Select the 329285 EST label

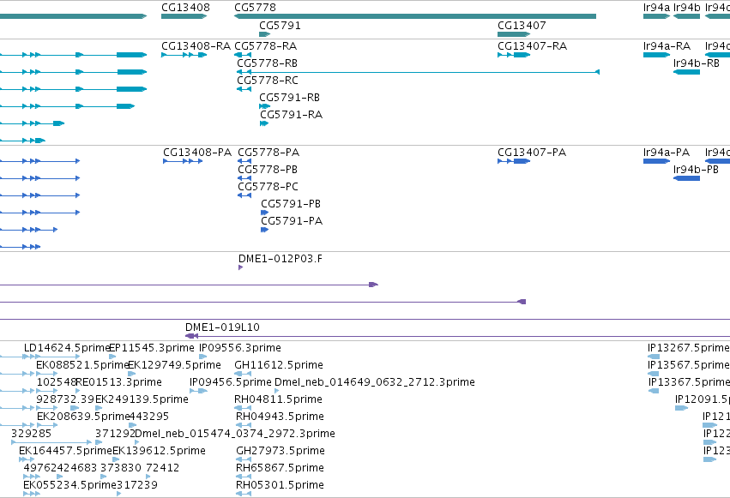31,434
